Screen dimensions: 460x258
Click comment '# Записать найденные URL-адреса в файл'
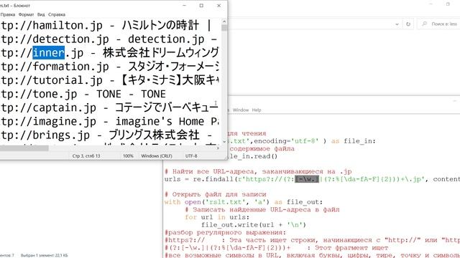pyautogui.click(x=262, y=210)
